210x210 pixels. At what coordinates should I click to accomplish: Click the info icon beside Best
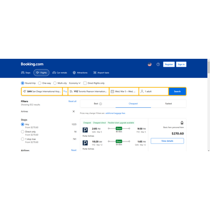tap(100, 104)
